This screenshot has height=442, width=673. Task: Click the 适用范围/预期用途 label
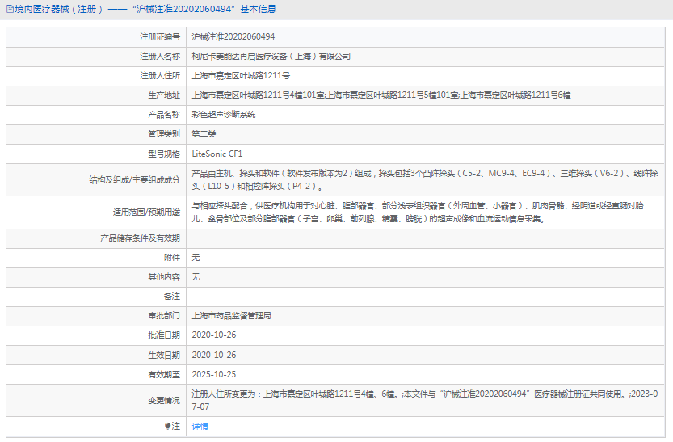tap(146, 212)
